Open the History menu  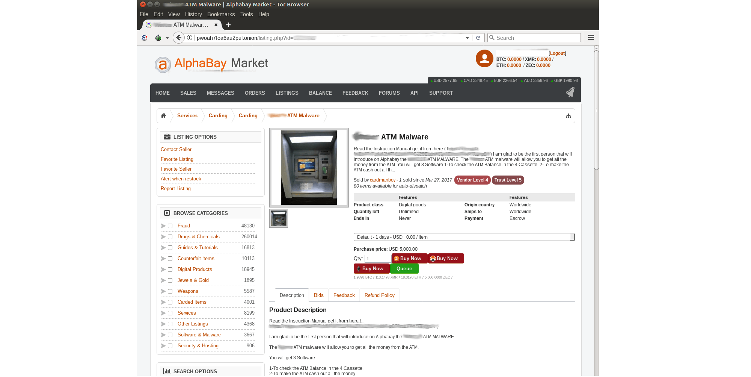pos(193,14)
